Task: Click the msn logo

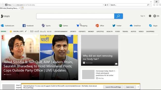Action: tap(5, 16)
